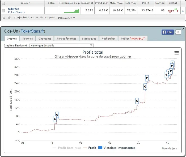Open the chart hamburger menu
Image resolution: width=186 pixels, height=157 pixels.
(x=176, y=53)
